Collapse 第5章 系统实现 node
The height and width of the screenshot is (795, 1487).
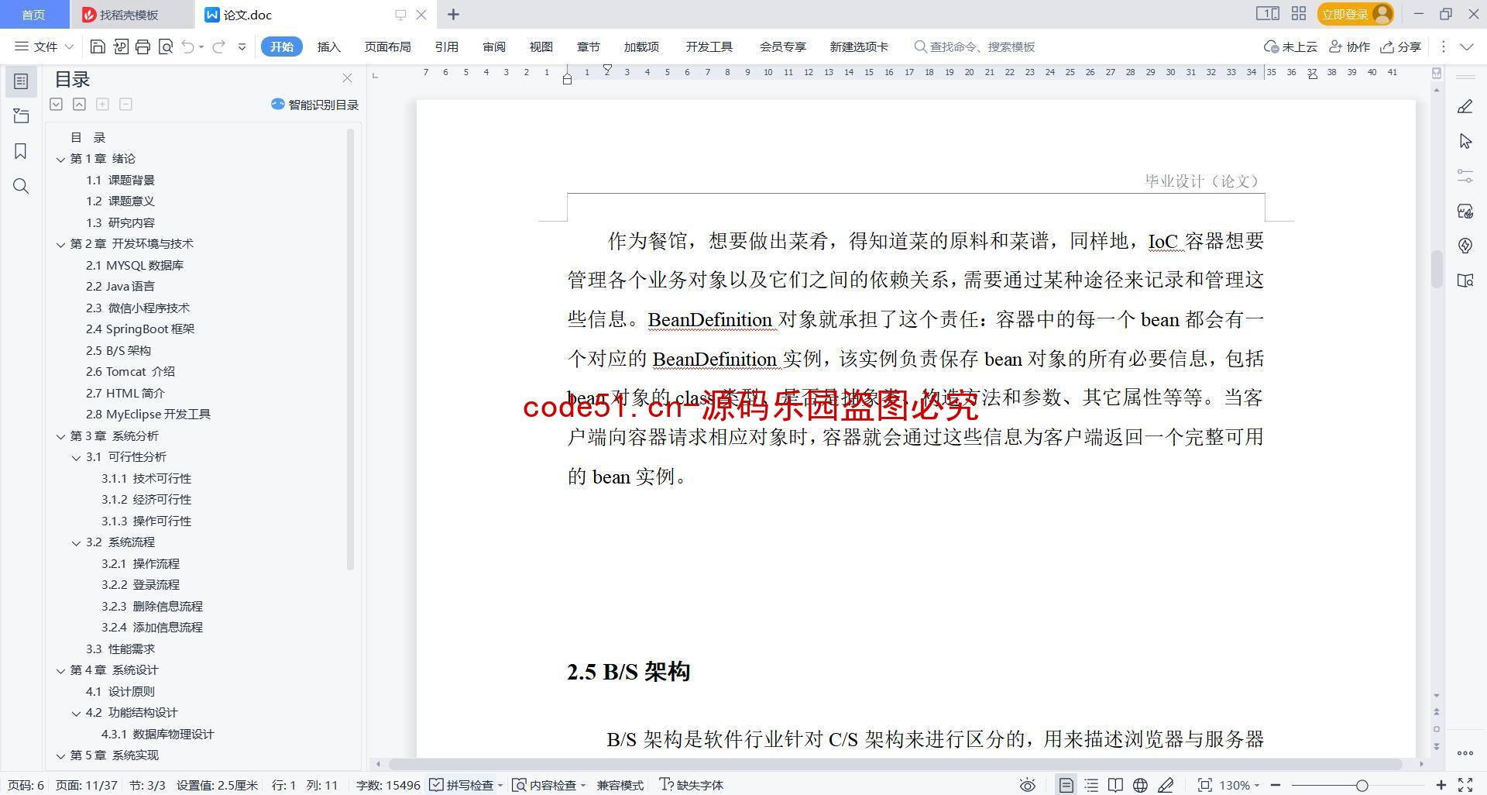pyautogui.click(x=60, y=755)
